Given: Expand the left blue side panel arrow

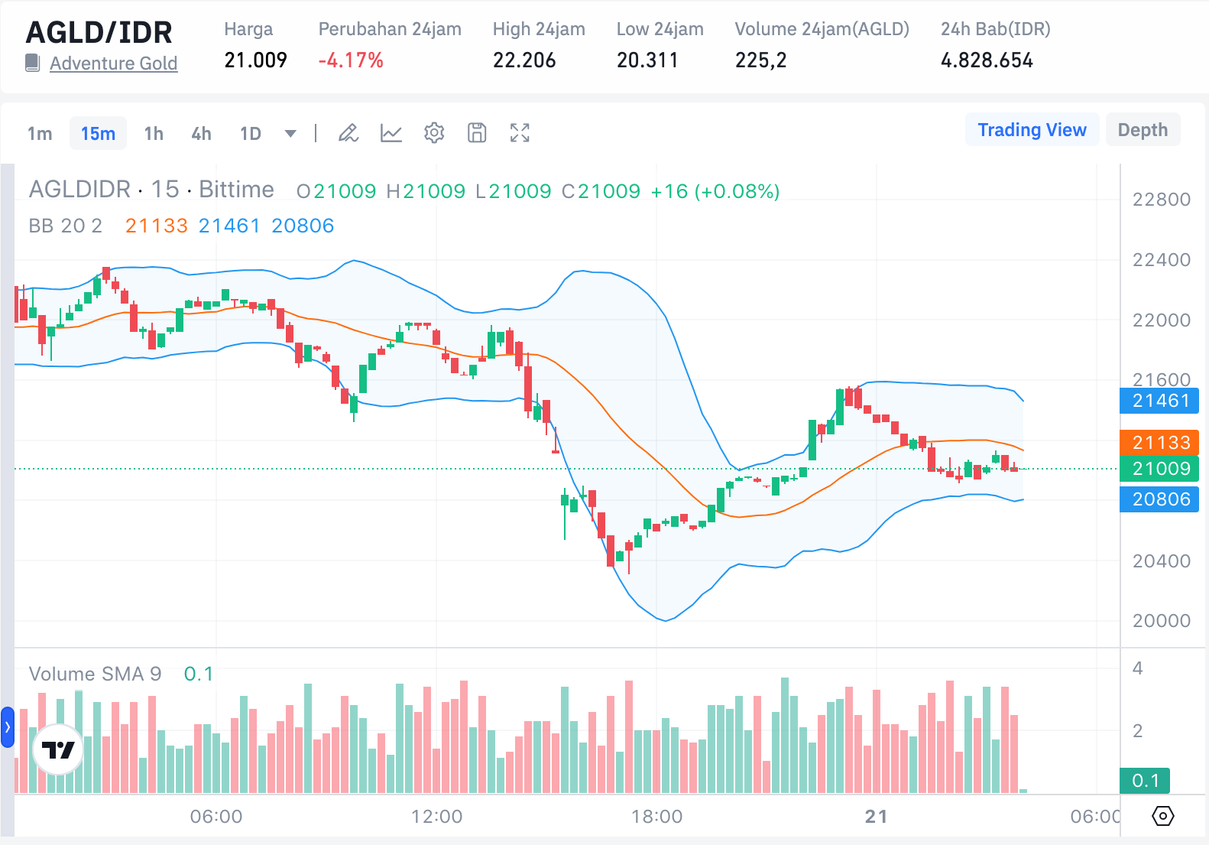Looking at the screenshot, I should [x=8, y=726].
